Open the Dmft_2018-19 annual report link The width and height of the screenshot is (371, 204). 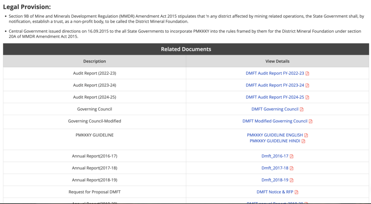pyautogui.click(x=275, y=180)
